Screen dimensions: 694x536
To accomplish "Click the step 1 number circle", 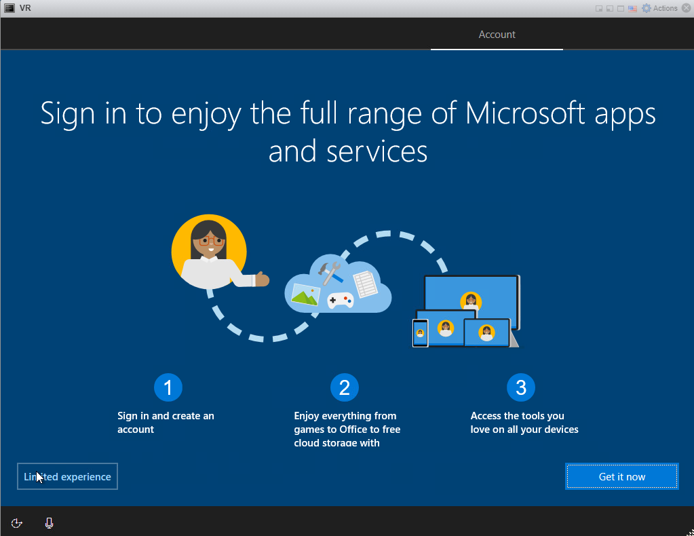I will coord(168,387).
